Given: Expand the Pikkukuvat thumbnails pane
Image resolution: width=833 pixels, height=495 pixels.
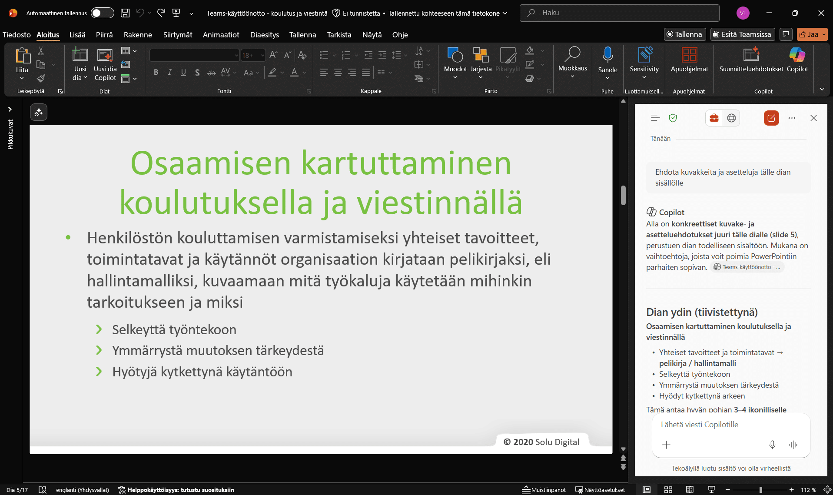Looking at the screenshot, I should pos(10,110).
